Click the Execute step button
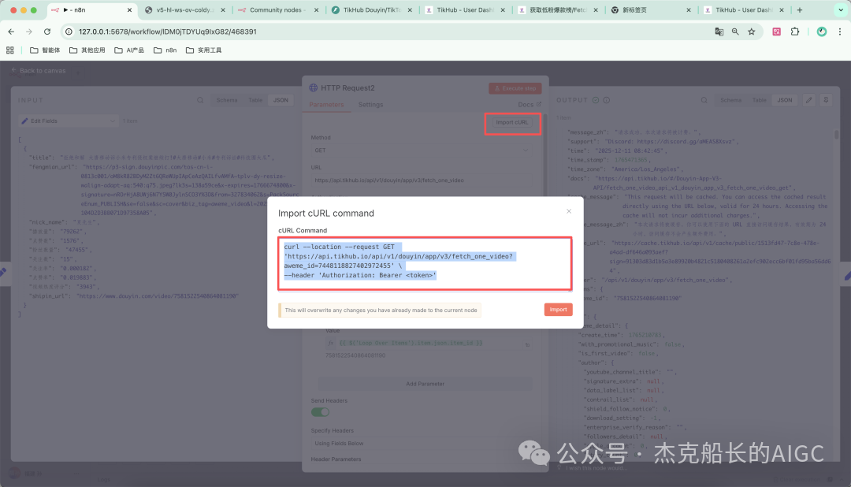Screen dimensions: 851x487 point(515,88)
